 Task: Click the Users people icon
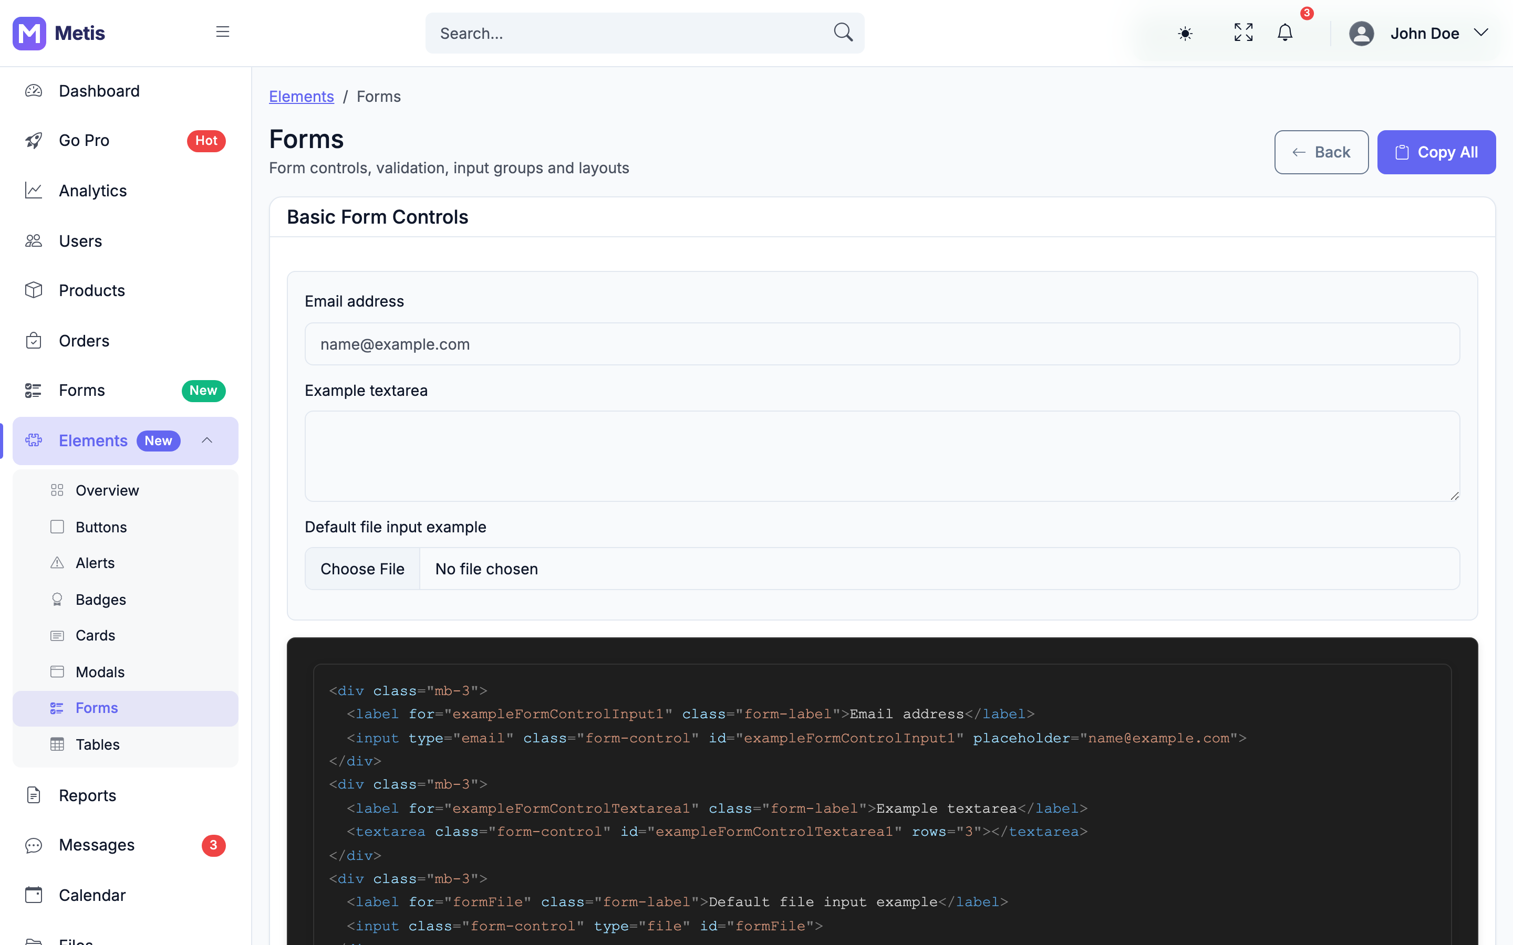[x=34, y=240]
